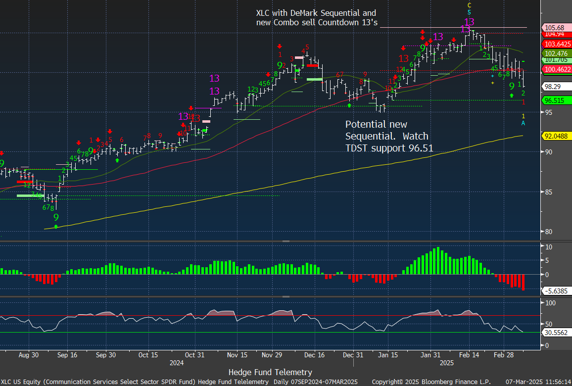Image resolution: width=572 pixels, height=386 pixels.
Task: Click the Dec 31 date label
Action: pos(353,355)
